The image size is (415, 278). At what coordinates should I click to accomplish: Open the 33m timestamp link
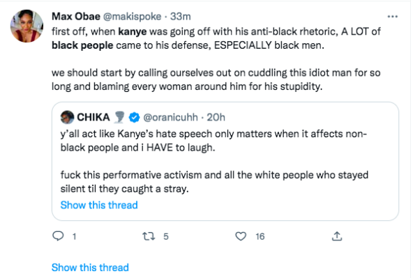180,17
